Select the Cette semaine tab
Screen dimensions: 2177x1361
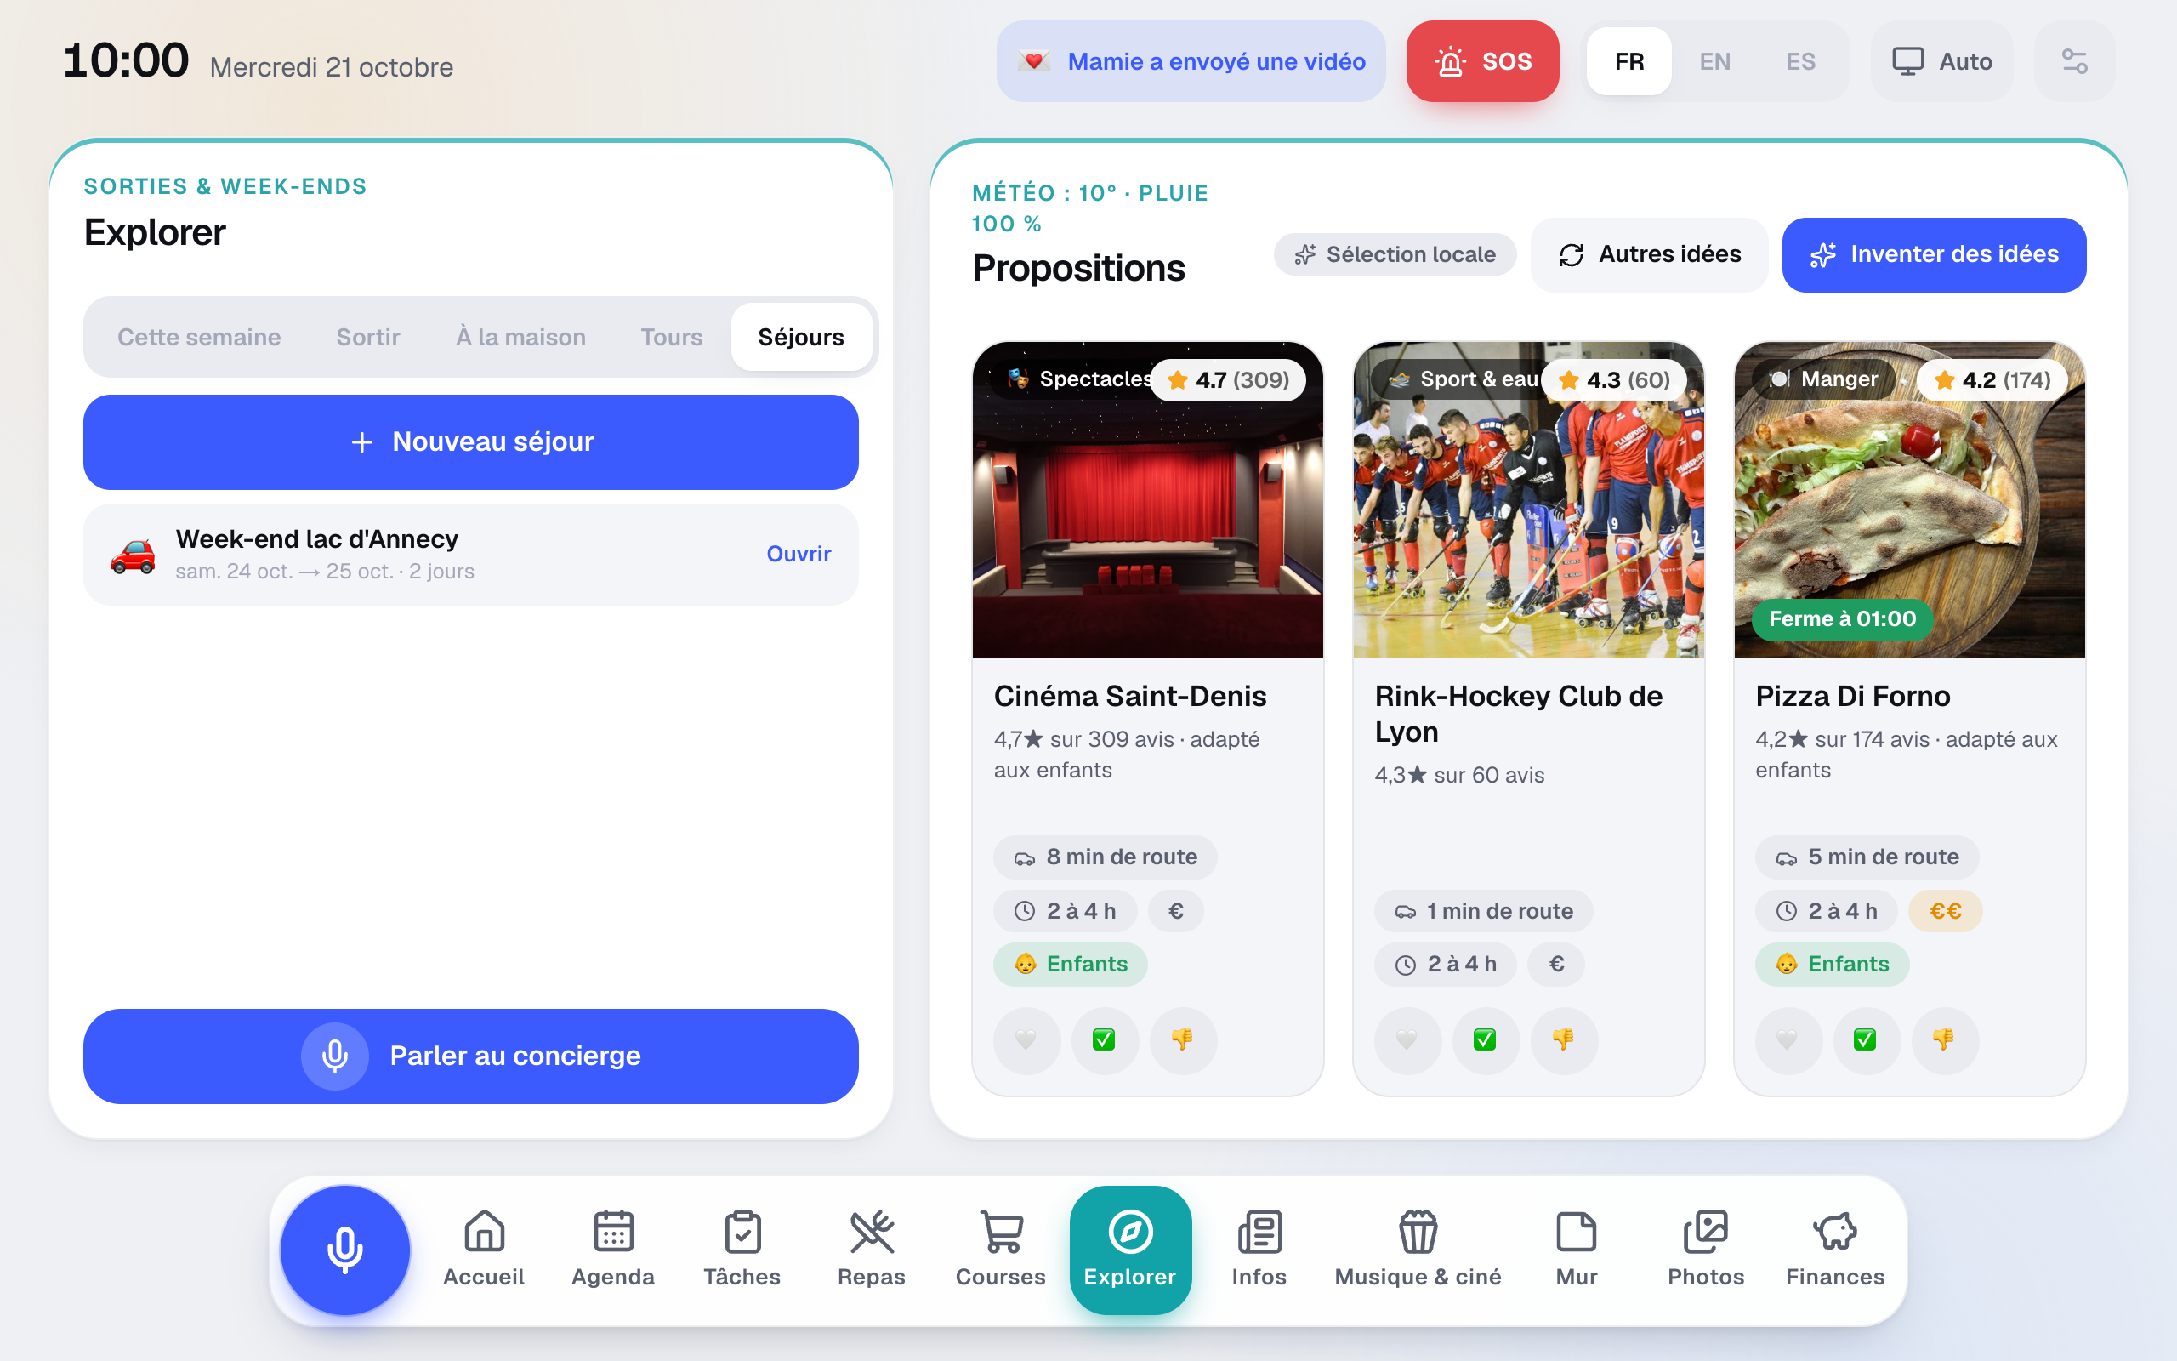199,337
